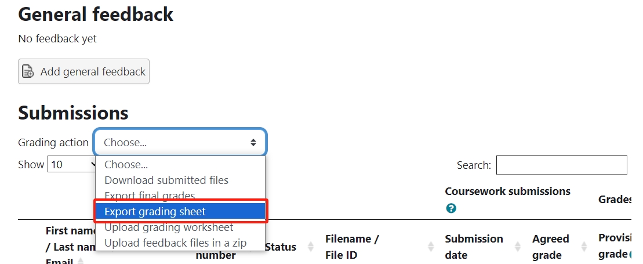Collapse the Grading action dropdown
The image size is (643, 264).
180,142
